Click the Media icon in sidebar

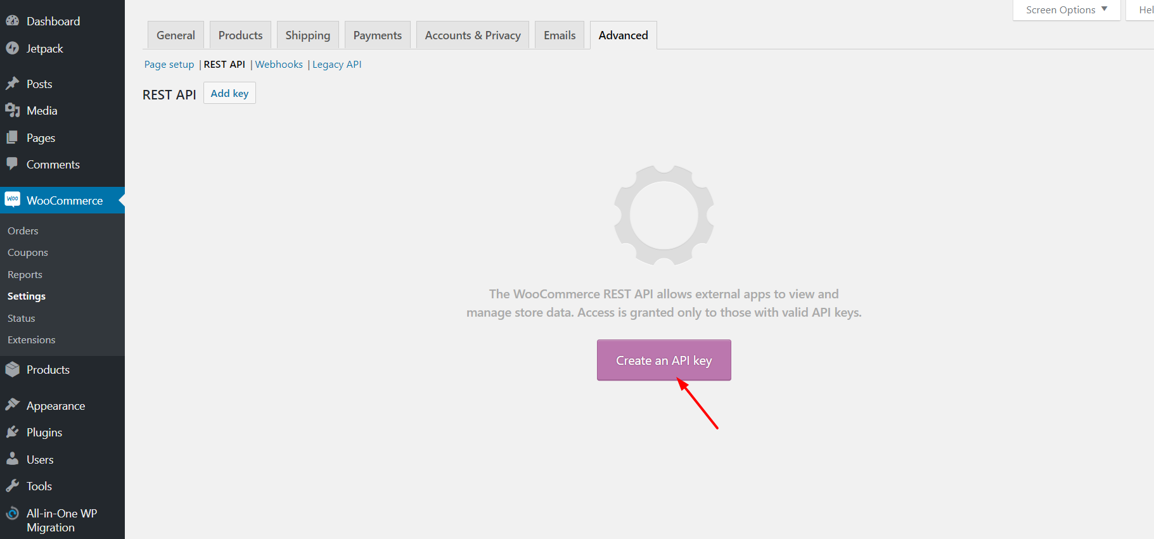tap(13, 110)
